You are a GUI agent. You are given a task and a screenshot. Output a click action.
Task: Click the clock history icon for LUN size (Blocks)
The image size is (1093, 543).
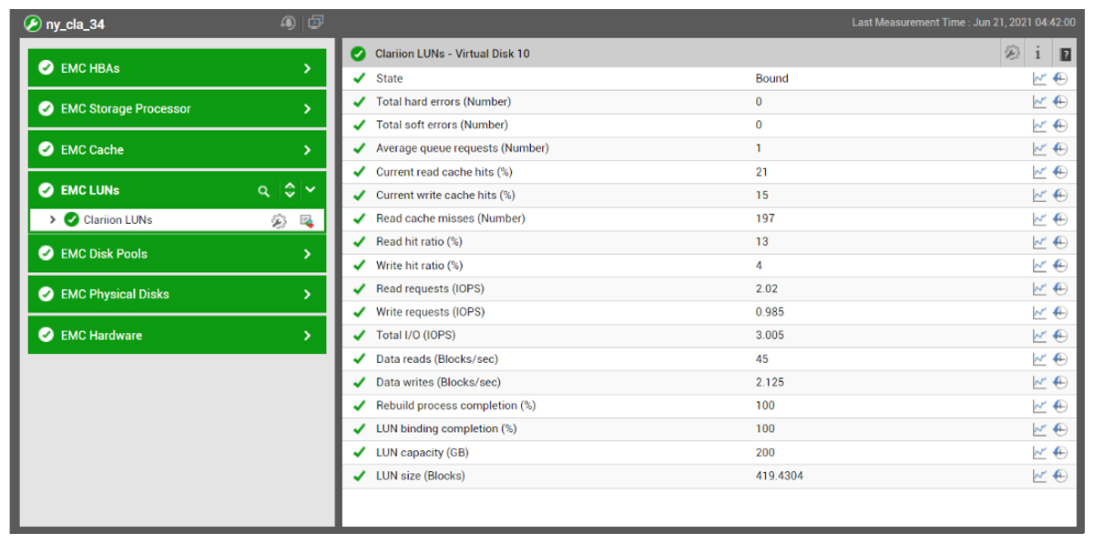click(x=1059, y=476)
